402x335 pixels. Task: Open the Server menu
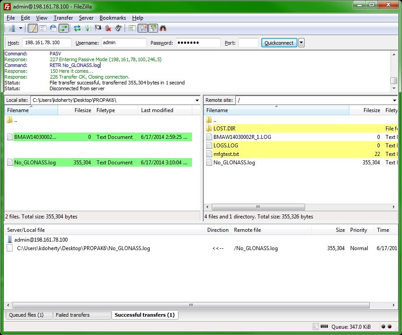pyautogui.click(x=86, y=18)
